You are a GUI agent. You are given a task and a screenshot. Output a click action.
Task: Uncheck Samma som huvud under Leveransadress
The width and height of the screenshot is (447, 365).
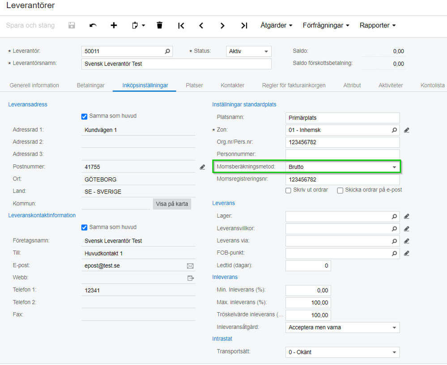84,116
